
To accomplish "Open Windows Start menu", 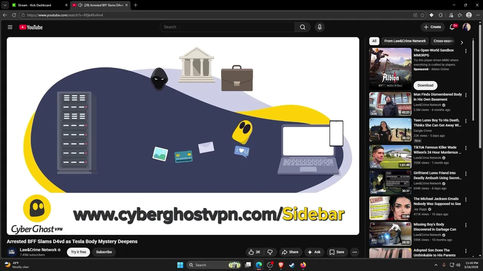I will click(180, 265).
